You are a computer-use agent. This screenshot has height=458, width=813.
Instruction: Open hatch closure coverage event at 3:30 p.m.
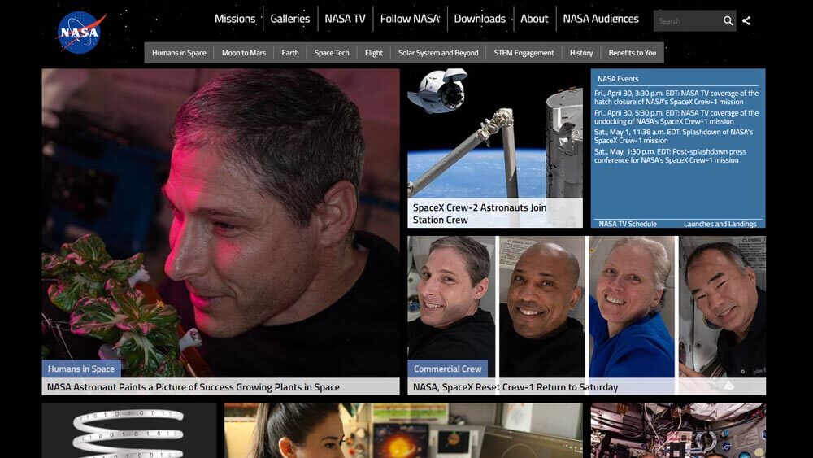tap(676, 98)
